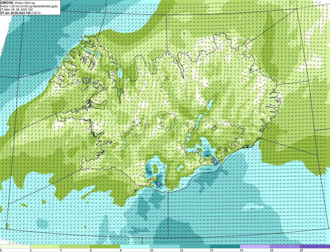Click the legend tick label "14"
330x252 pixels.
coord(211,250)
